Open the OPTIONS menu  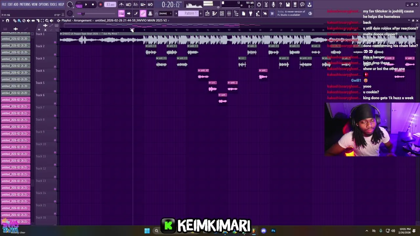click(x=44, y=4)
